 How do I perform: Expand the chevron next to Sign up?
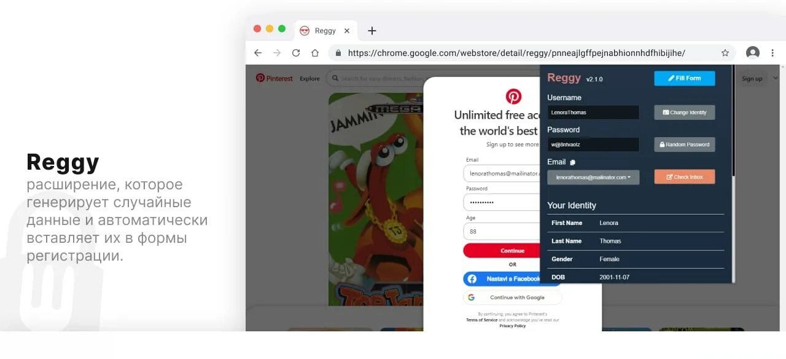click(775, 78)
